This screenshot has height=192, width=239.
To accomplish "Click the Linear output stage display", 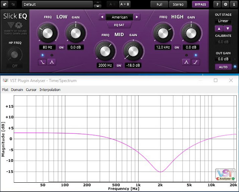I will [223, 21].
